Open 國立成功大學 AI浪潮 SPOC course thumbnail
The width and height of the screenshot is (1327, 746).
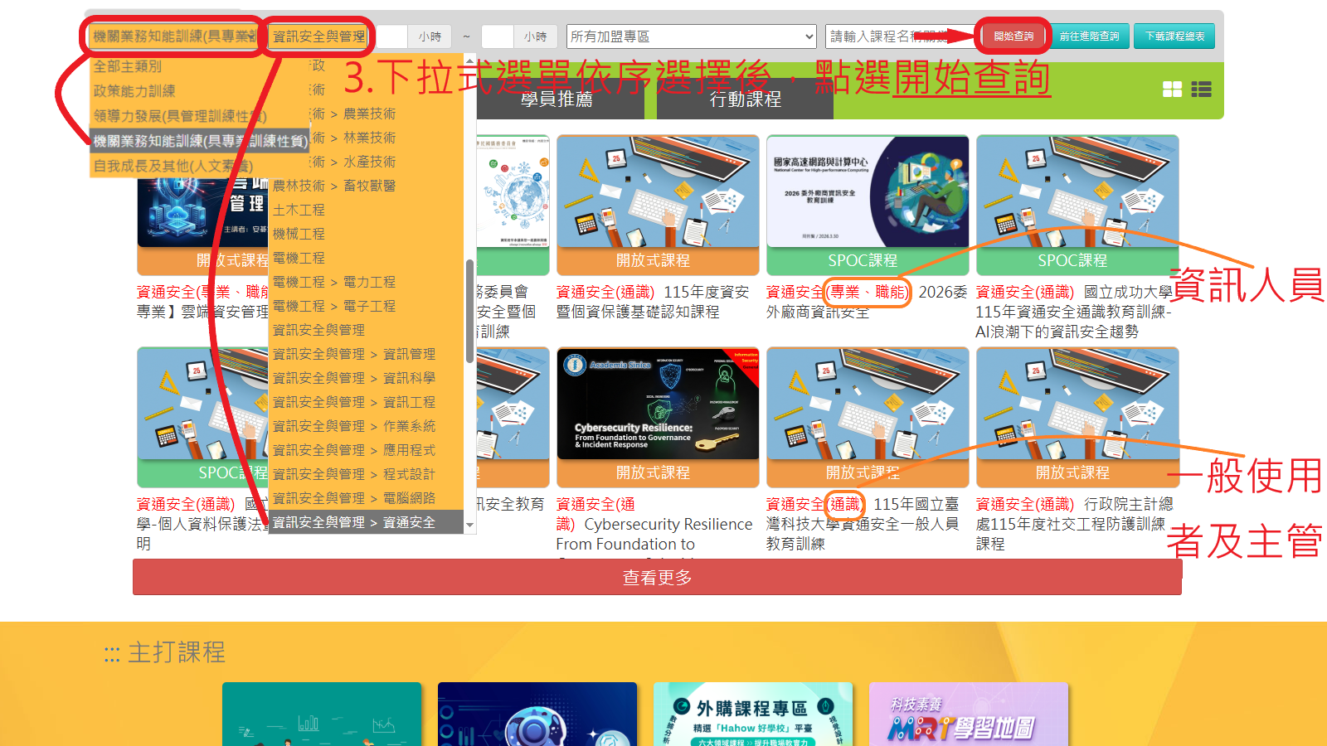pos(1077,191)
